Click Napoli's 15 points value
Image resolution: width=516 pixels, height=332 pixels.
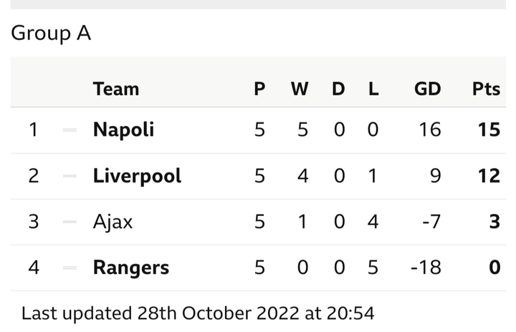pos(489,130)
